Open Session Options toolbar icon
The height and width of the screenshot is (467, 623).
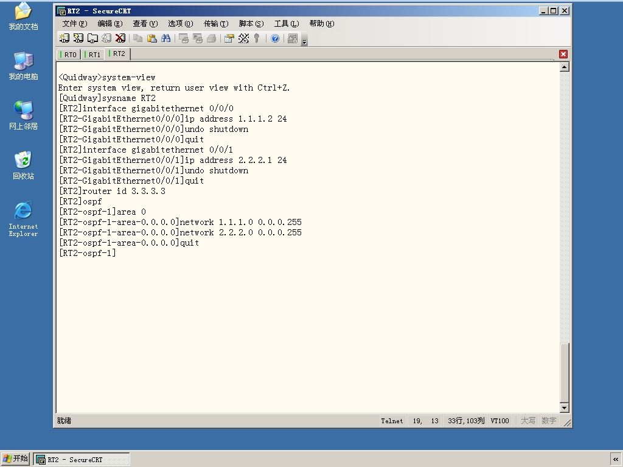(x=229, y=38)
